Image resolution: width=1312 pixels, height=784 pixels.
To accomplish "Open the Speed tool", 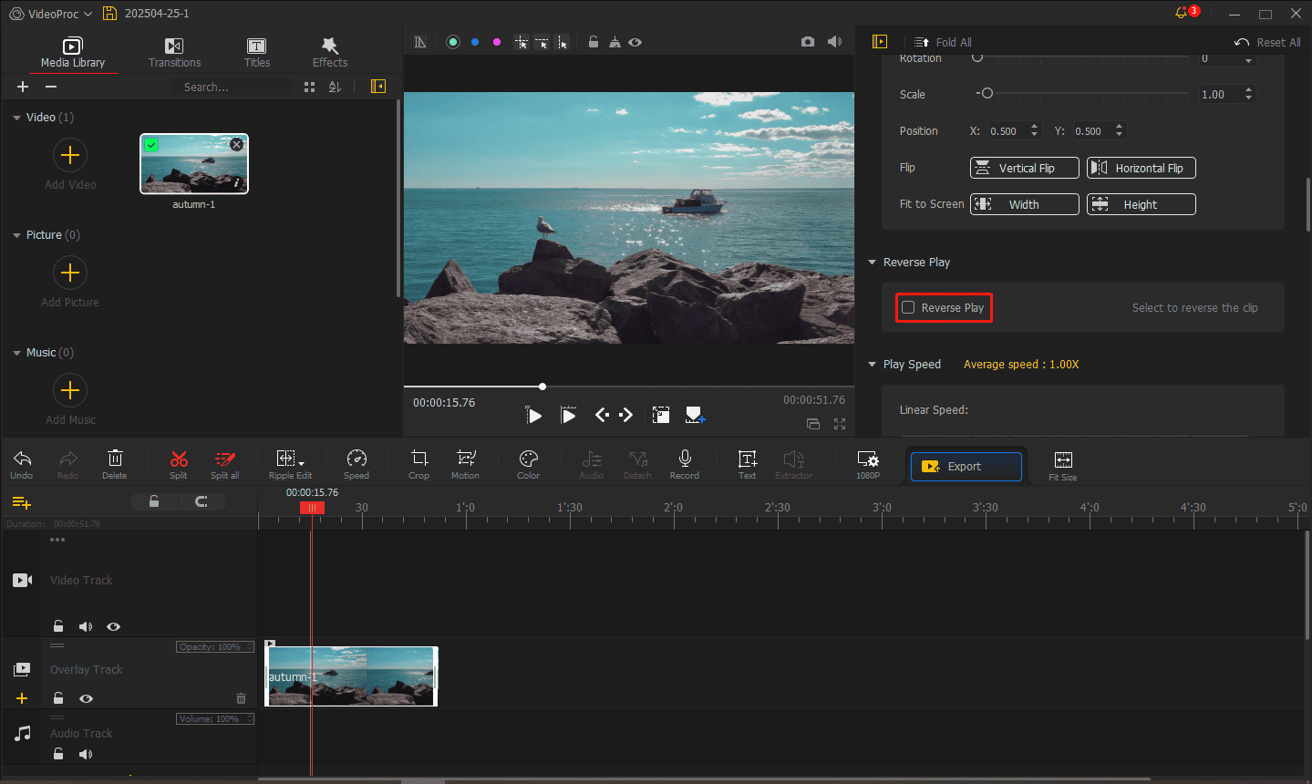I will pos(356,464).
